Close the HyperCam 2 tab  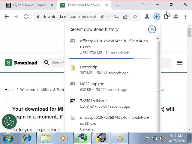(52, 5)
